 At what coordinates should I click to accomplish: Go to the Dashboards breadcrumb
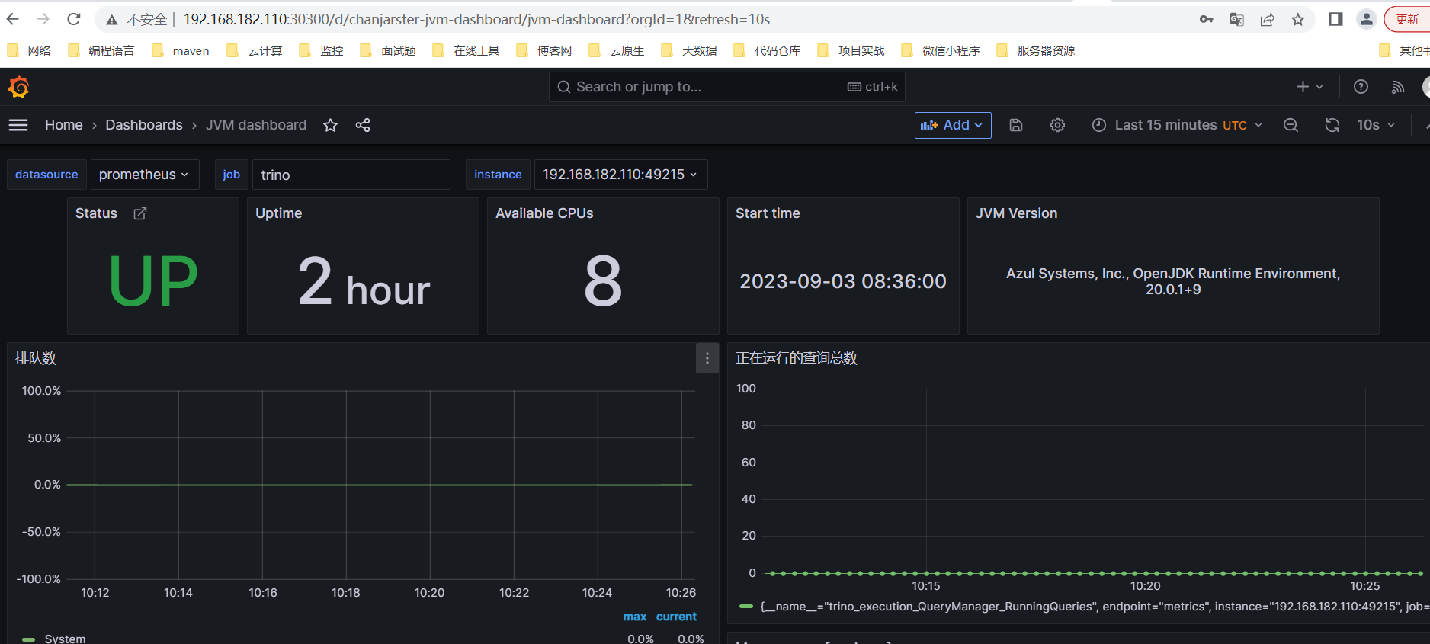pyautogui.click(x=144, y=125)
